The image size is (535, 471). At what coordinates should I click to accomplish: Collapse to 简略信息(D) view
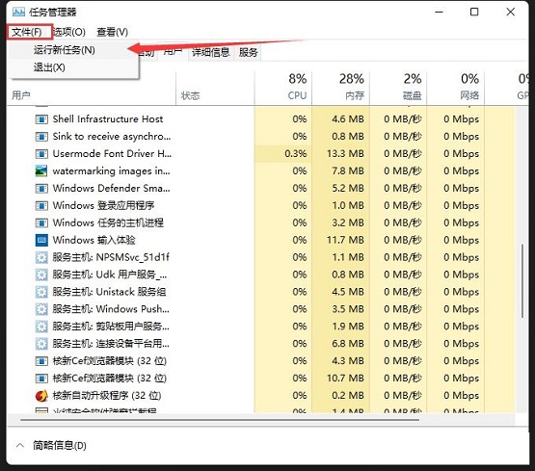coord(60,445)
